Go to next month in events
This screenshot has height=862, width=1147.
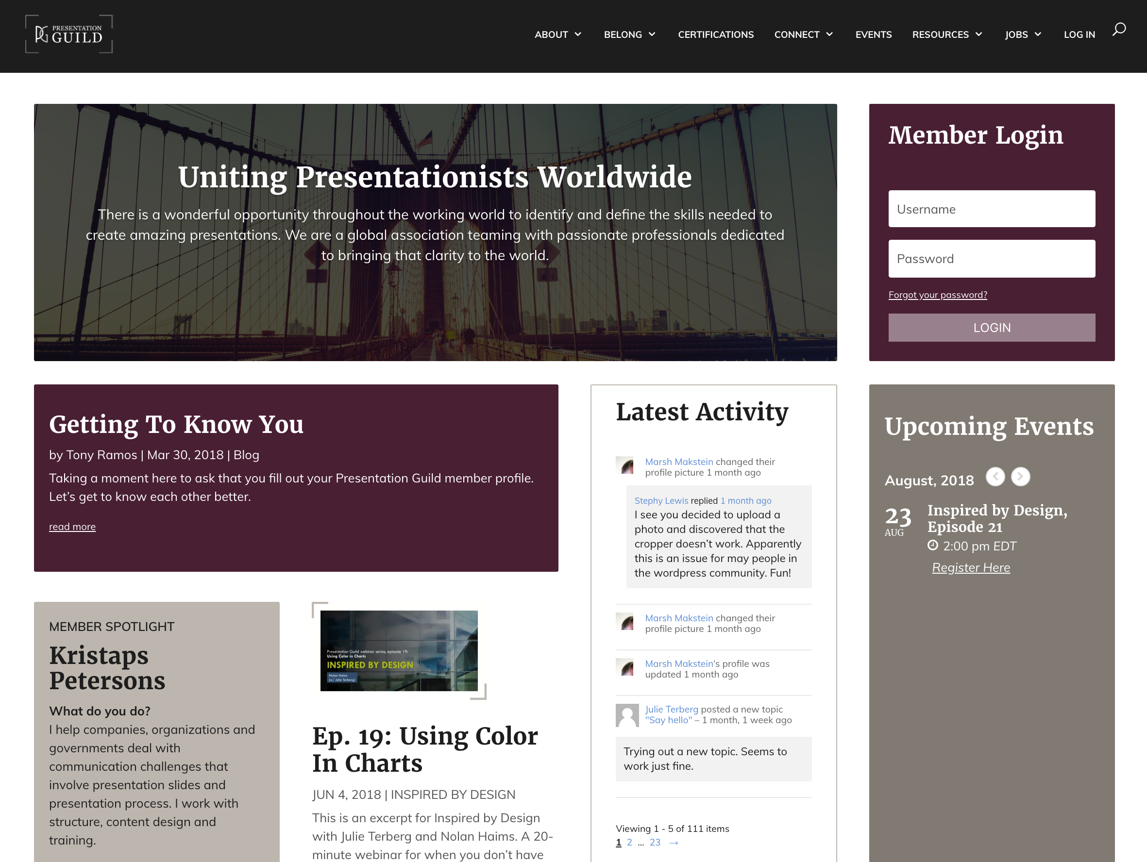[1020, 476]
